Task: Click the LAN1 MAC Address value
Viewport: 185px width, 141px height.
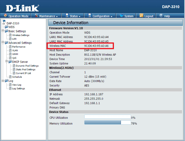Action: (x=96, y=37)
